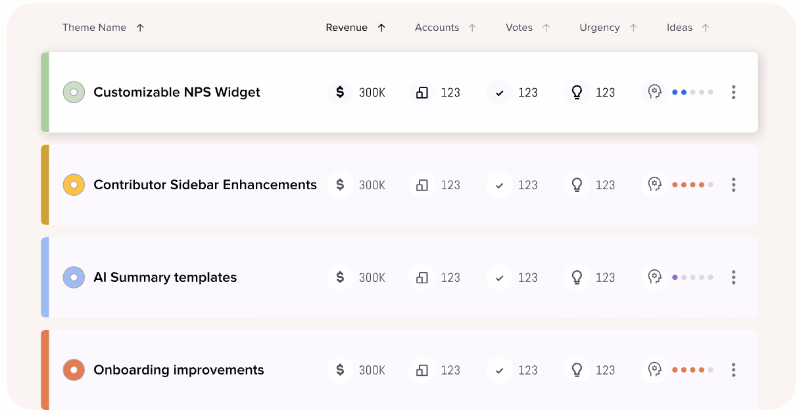Click votes checkmark icon for Customizable NPS Widget
797x410 pixels.
[500, 92]
